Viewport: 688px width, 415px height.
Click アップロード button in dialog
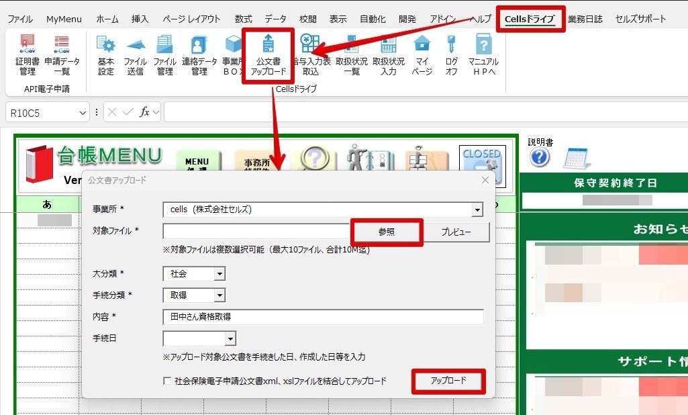448,380
